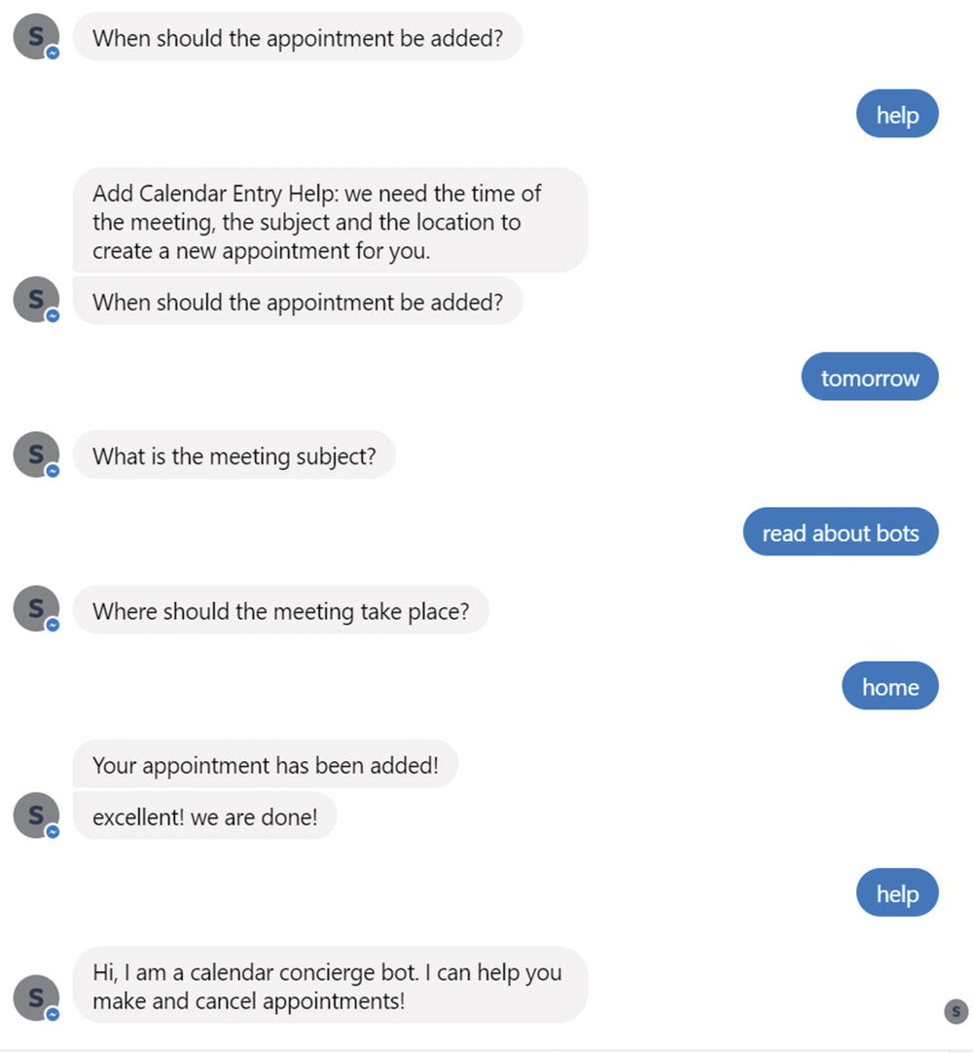The width and height of the screenshot is (973, 1053).
Task: Click the "read about bots" message bubble
Action: 840,532
